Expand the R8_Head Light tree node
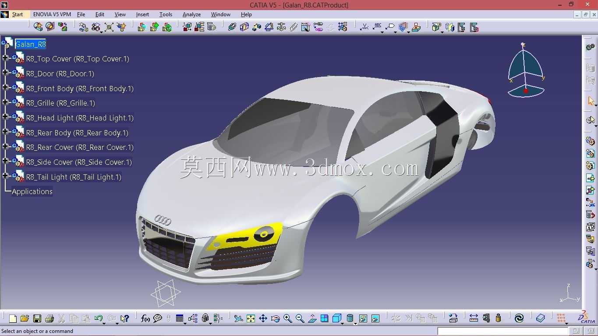The height and width of the screenshot is (336, 598). click(5, 117)
